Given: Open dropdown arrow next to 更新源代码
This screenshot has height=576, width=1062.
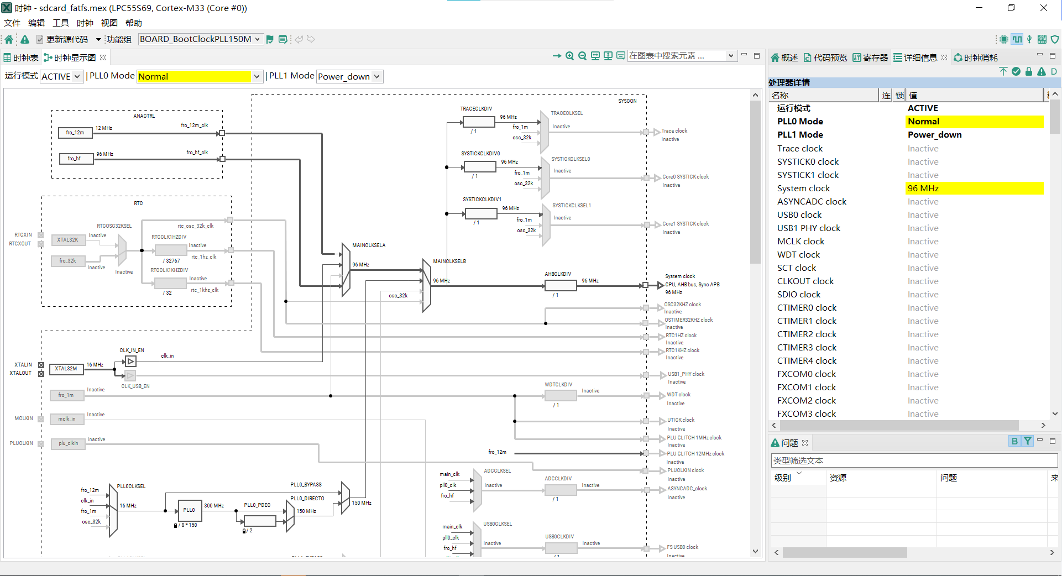Looking at the screenshot, I should [x=98, y=39].
